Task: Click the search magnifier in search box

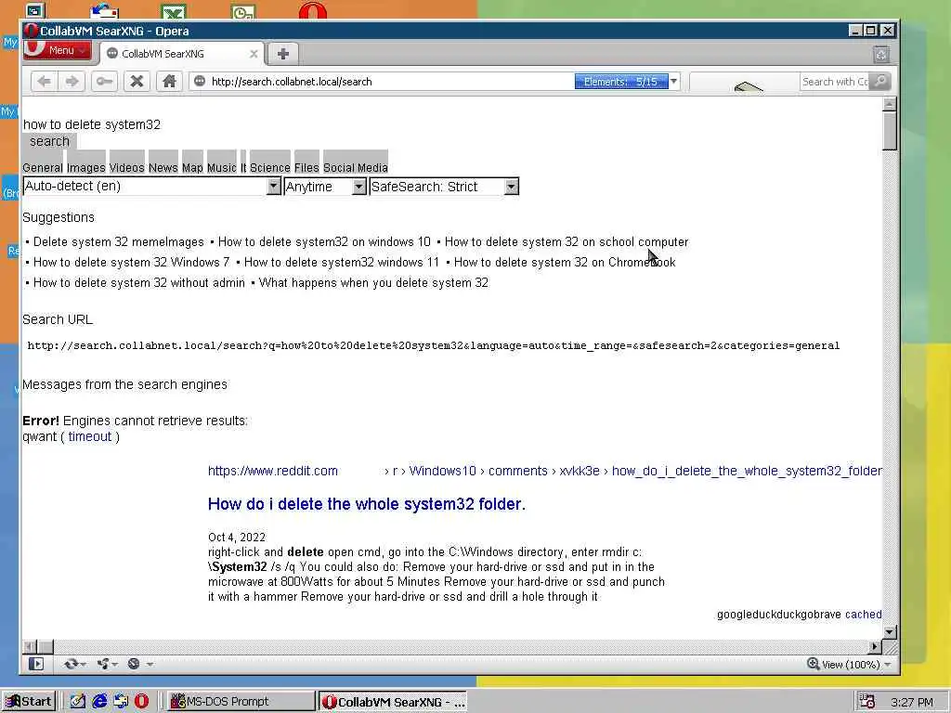Action: coord(880,82)
